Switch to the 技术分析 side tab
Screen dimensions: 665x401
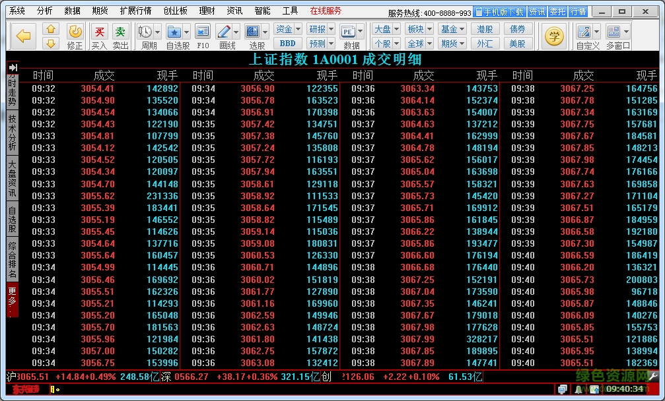13,132
